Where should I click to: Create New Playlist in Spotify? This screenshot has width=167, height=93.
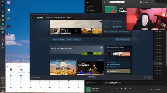pos(91,83)
